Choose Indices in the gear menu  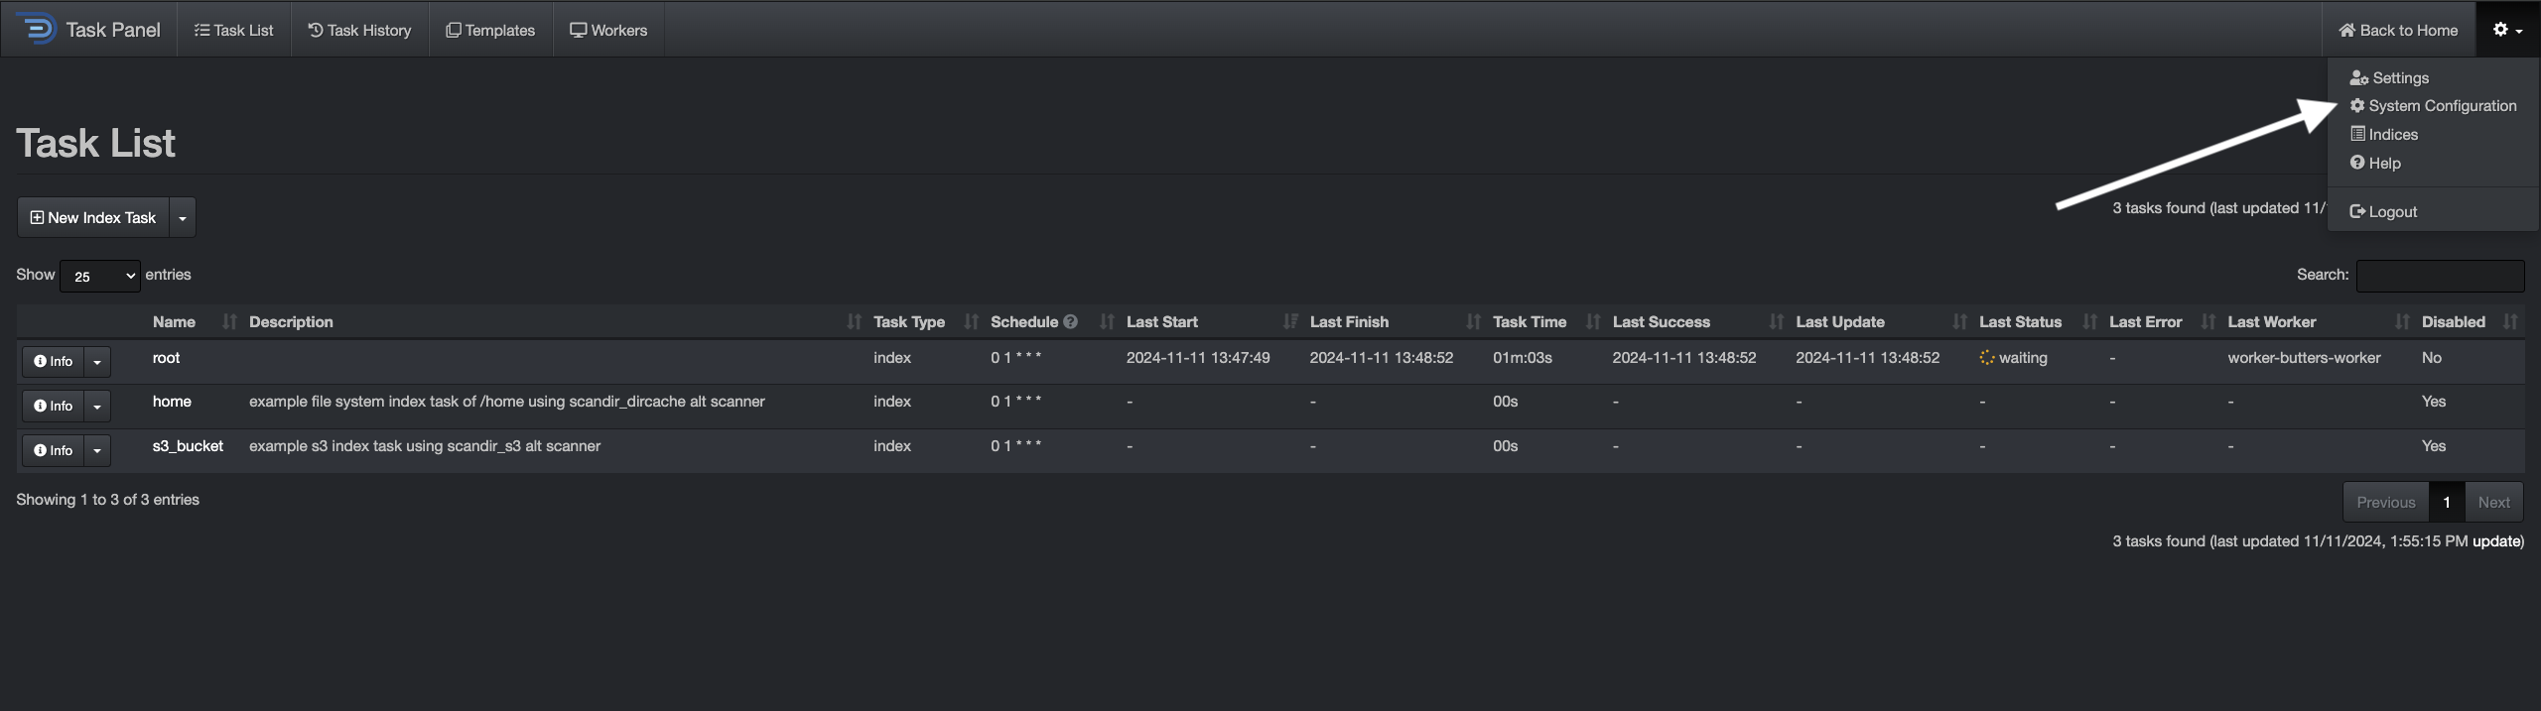click(2384, 135)
